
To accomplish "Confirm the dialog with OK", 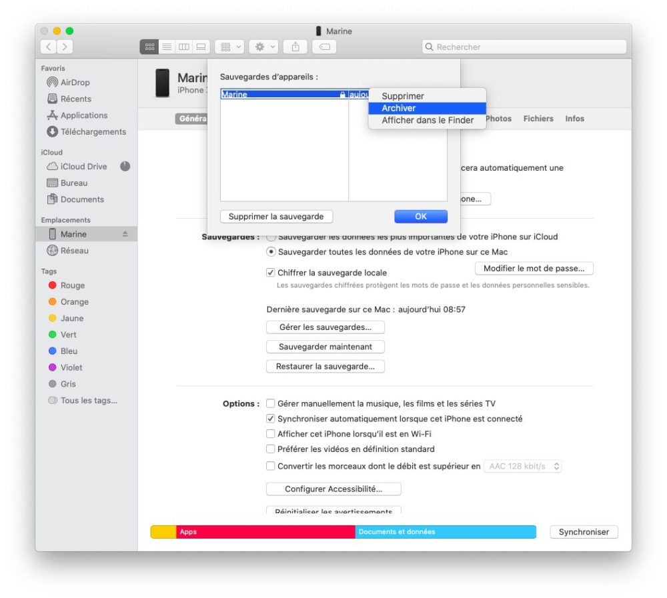I will click(421, 217).
